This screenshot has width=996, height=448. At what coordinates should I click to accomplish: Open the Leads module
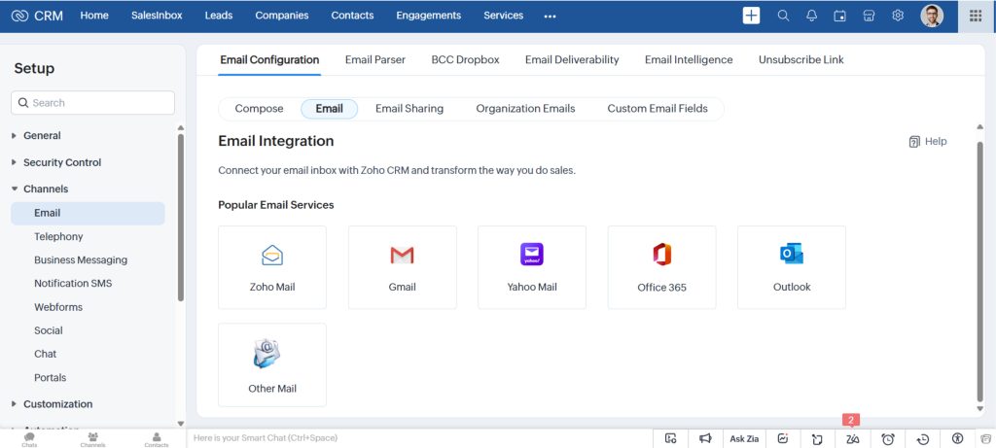coord(219,16)
